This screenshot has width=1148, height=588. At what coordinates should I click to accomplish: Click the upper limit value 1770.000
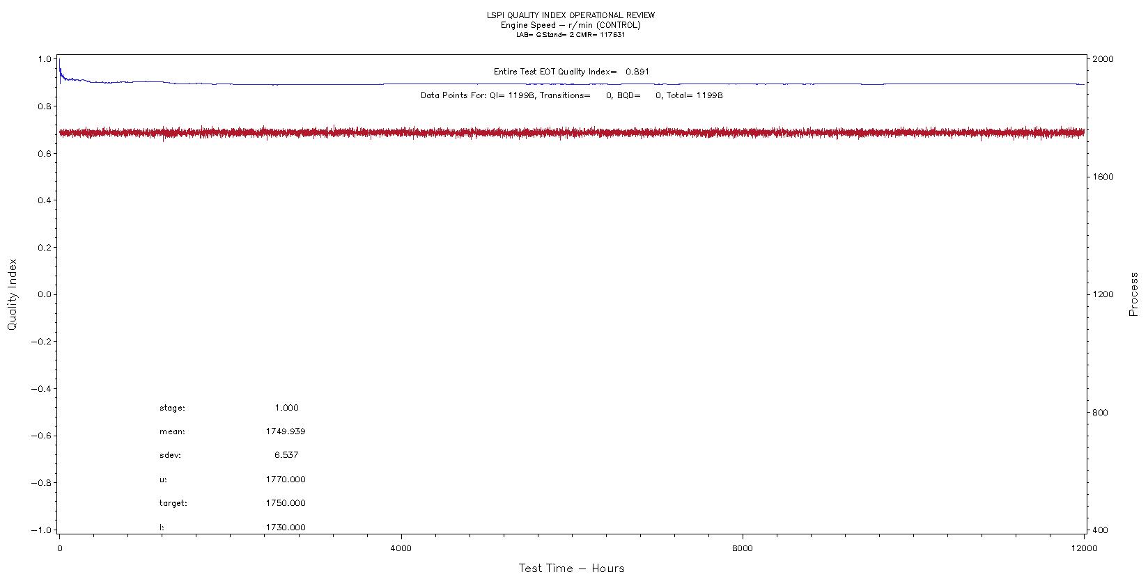(x=286, y=479)
